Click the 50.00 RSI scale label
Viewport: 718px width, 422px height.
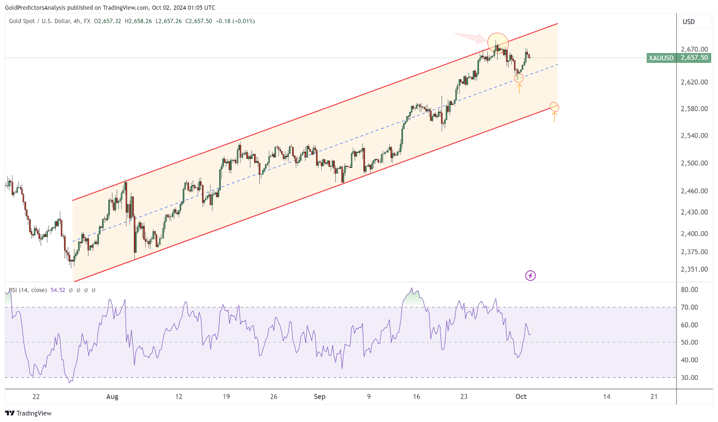coord(689,342)
